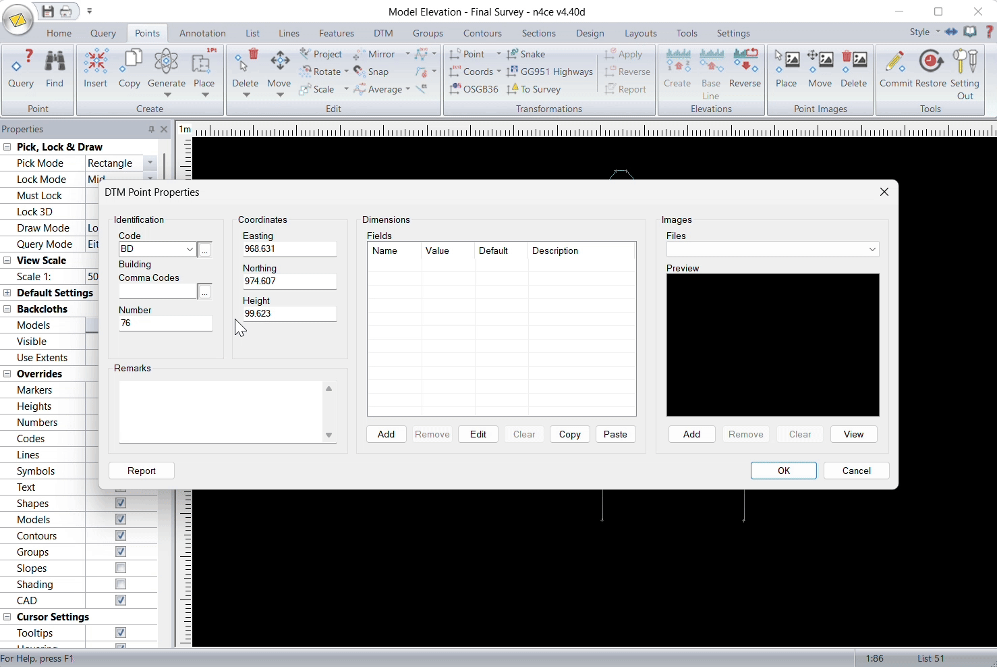This screenshot has height=667, width=997.
Task: Open the Contours ribbon tab
Action: click(482, 33)
